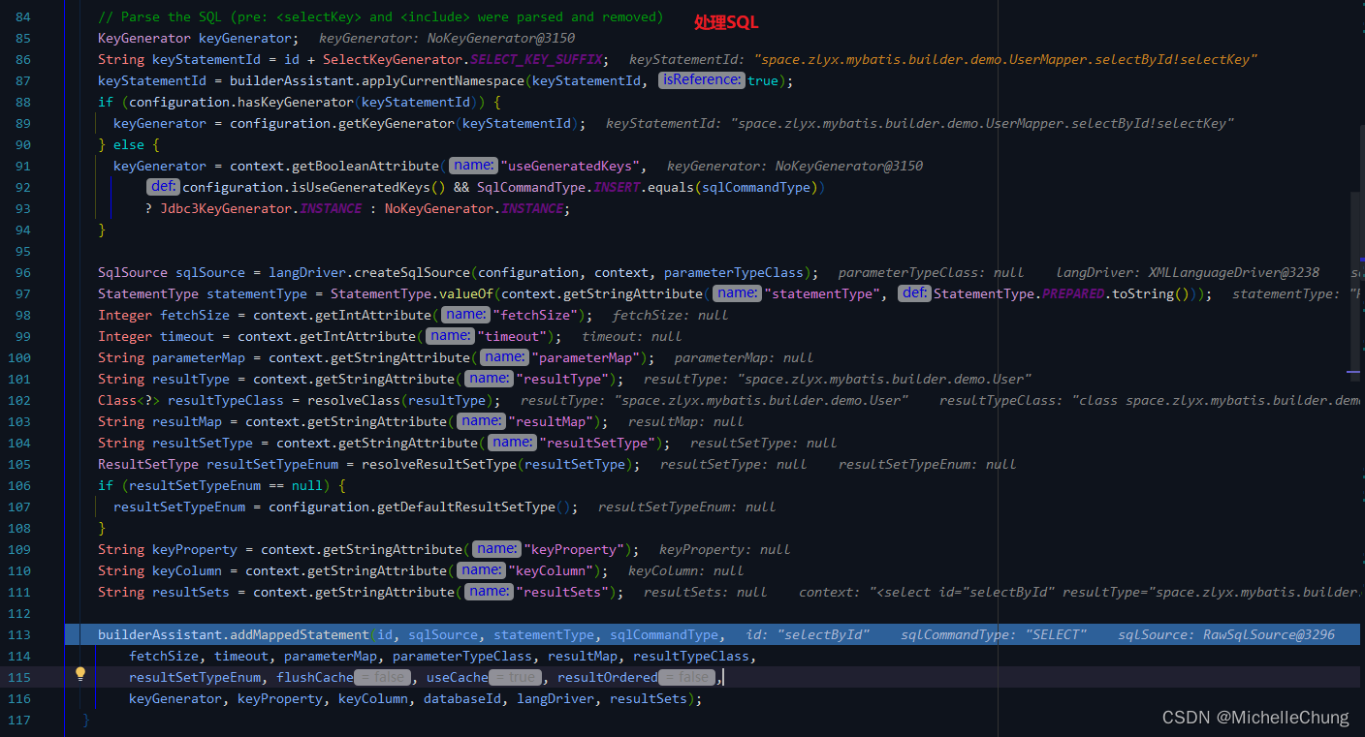Screen dimensions: 1365x737
Task: Click line number 106 in the gutter
Action: tap(19, 485)
